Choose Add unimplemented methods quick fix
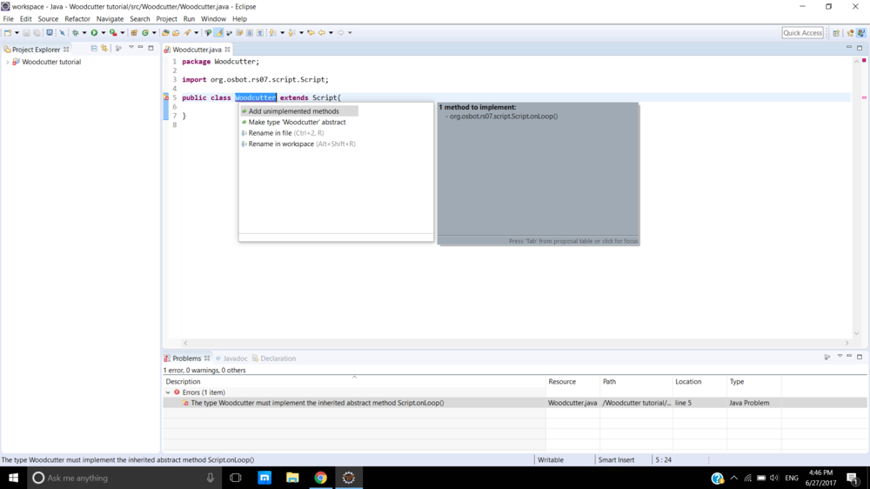The image size is (870, 489). pyautogui.click(x=299, y=111)
